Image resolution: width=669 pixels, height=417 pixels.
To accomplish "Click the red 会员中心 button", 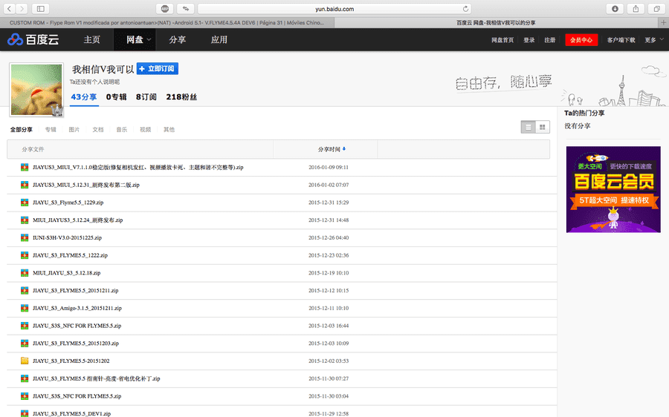I will point(581,39).
